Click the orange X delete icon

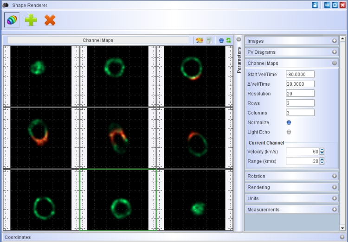(x=50, y=20)
